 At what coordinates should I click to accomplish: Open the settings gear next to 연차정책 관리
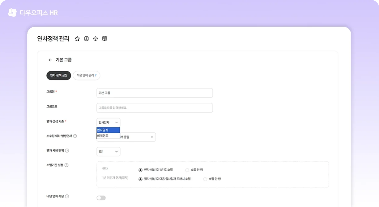pyautogui.click(x=95, y=39)
